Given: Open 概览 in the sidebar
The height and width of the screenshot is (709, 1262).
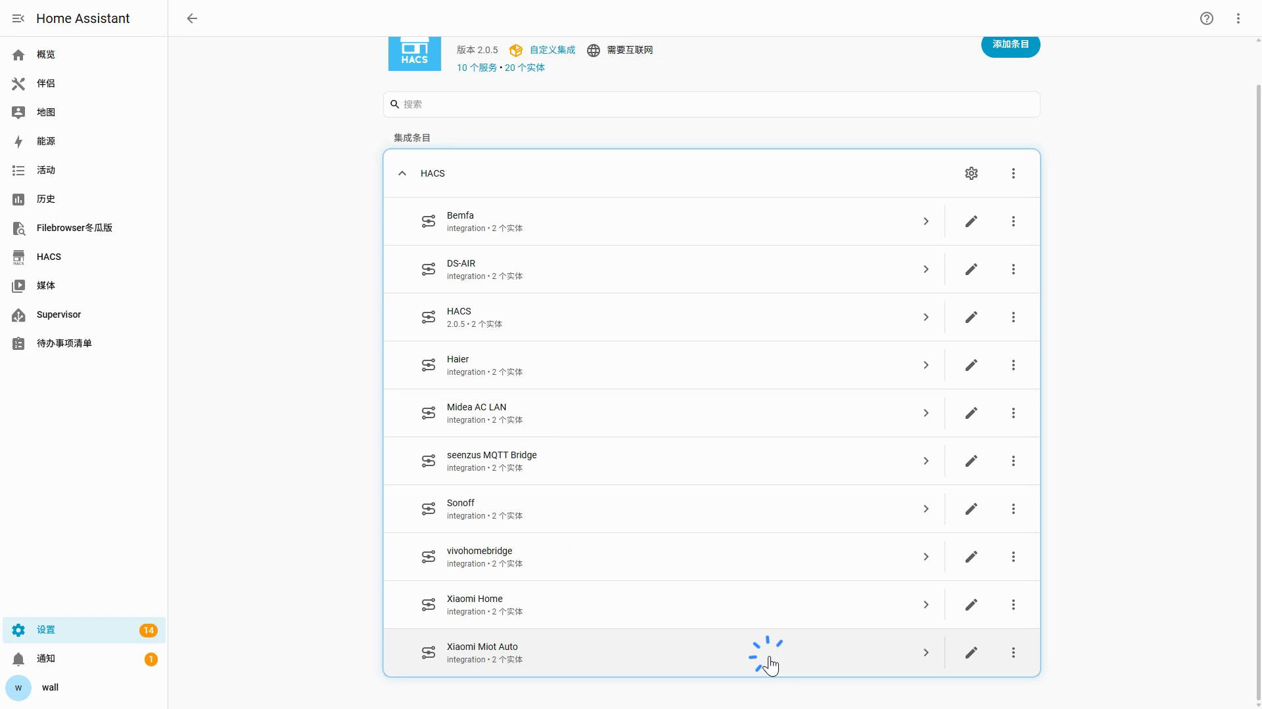Looking at the screenshot, I should [x=84, y=54].
